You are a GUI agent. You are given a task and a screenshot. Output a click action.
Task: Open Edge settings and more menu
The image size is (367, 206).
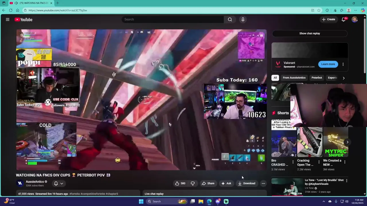coord(356,10)
